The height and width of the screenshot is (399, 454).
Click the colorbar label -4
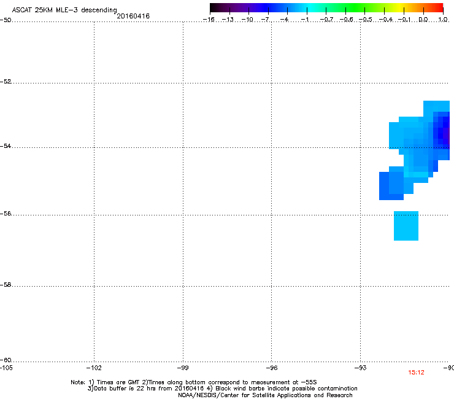tap(285, 20)
